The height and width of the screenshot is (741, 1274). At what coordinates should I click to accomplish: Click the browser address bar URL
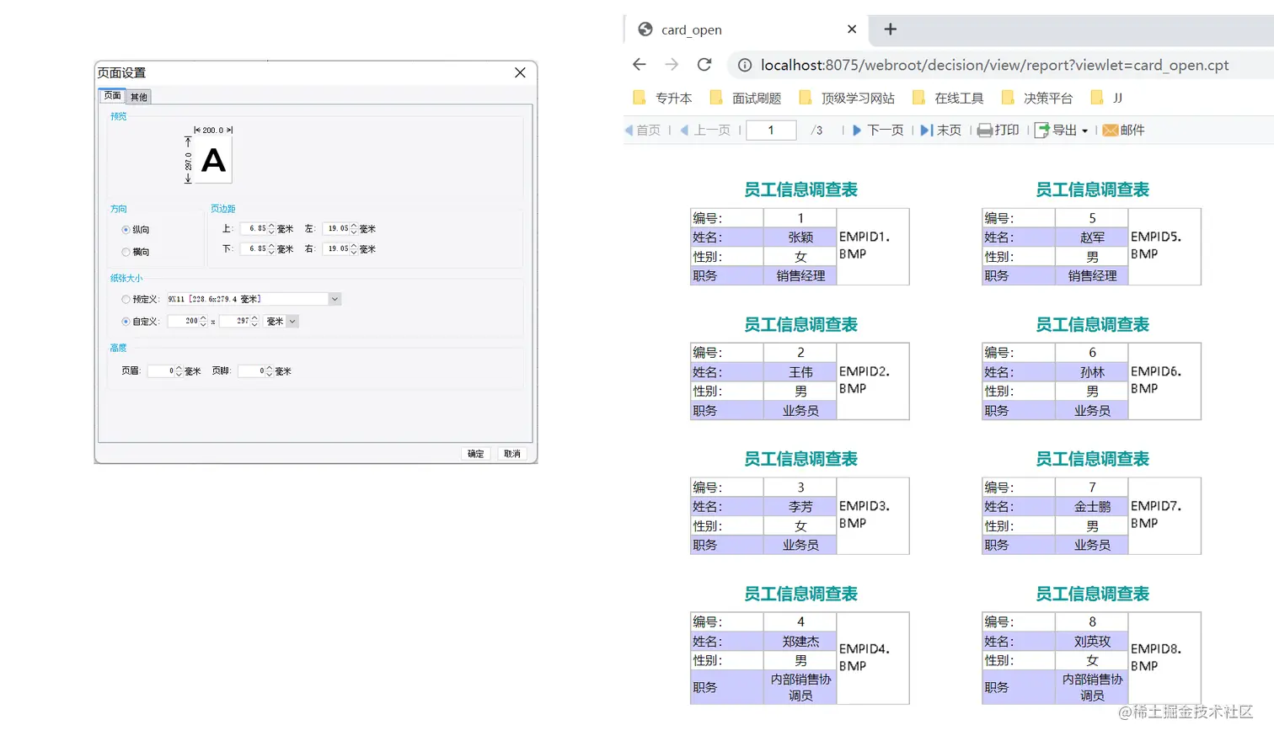pos(994,65)
